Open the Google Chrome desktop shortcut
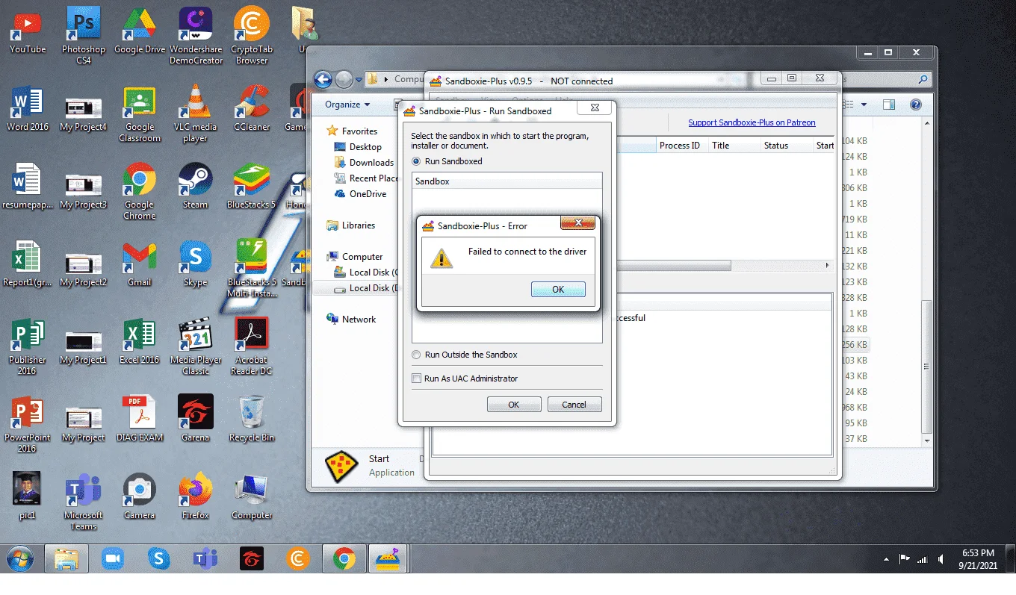Screen dimensions: 1016x595 [x=139, y=191]
